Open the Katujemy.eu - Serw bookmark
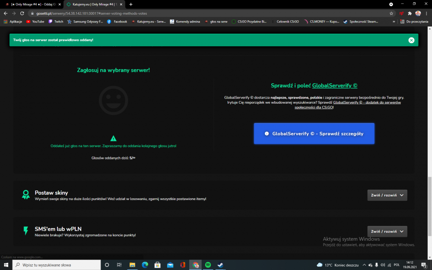The image size is (432, 270). click(x=149, y=22)
